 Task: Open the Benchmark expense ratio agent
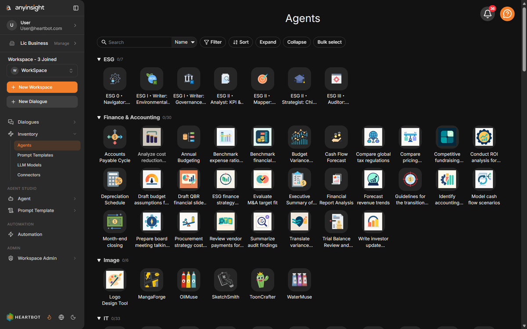tap(226, 137)
